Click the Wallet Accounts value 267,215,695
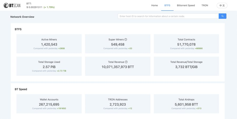Screen dimensions: 237x119 [49, 105]
